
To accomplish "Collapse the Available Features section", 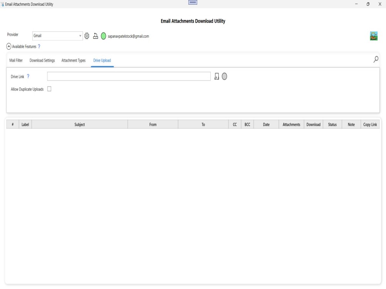I will [8, 46].
